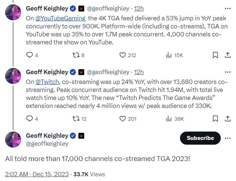236x181 pixels.
Task: Open Geoff Keighley's avatar on last tweet
Action: click(x=13, y=139)
